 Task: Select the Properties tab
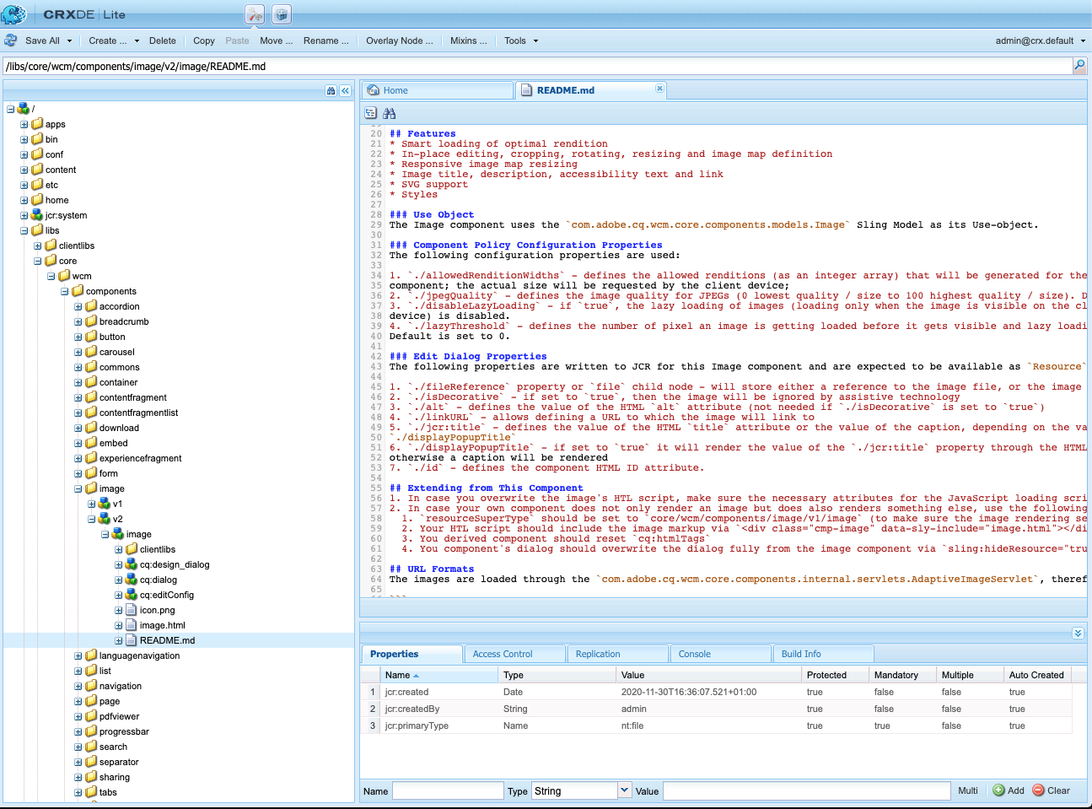(412, 654)
